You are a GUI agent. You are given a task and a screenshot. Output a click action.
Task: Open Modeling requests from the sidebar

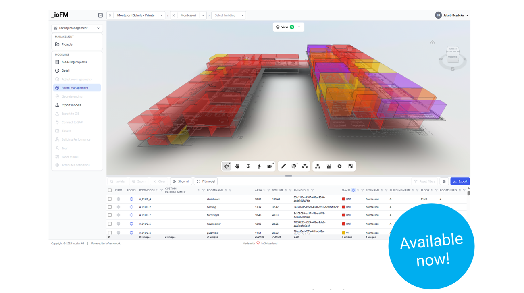pos(75,62)
